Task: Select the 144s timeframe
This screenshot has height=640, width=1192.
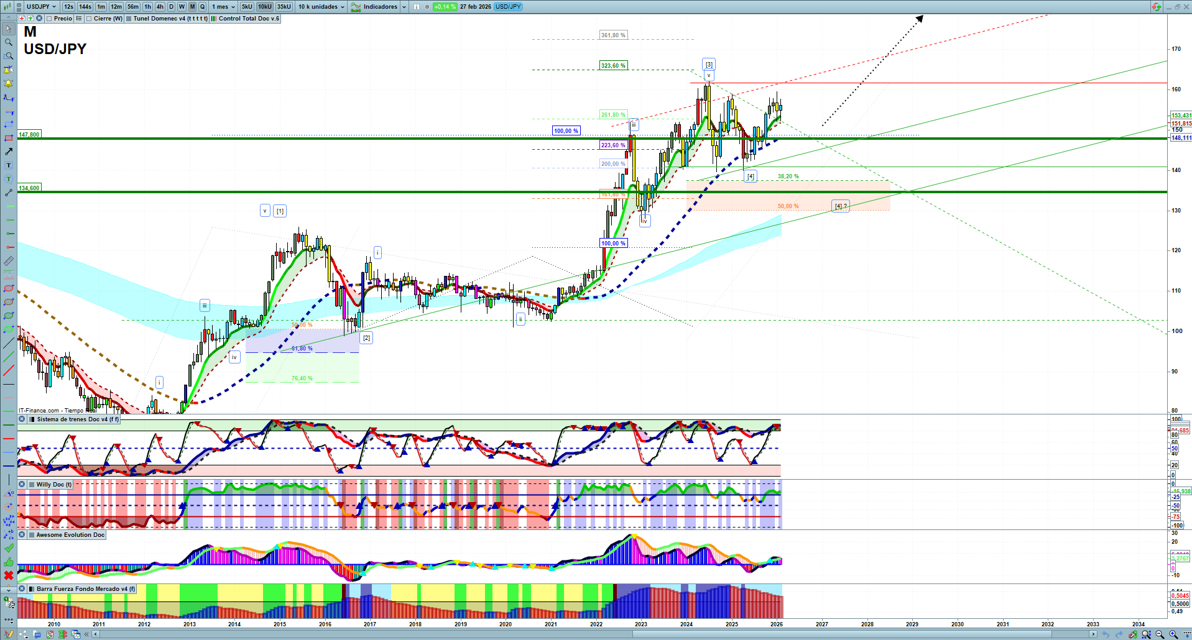Action: pos(85,7)
